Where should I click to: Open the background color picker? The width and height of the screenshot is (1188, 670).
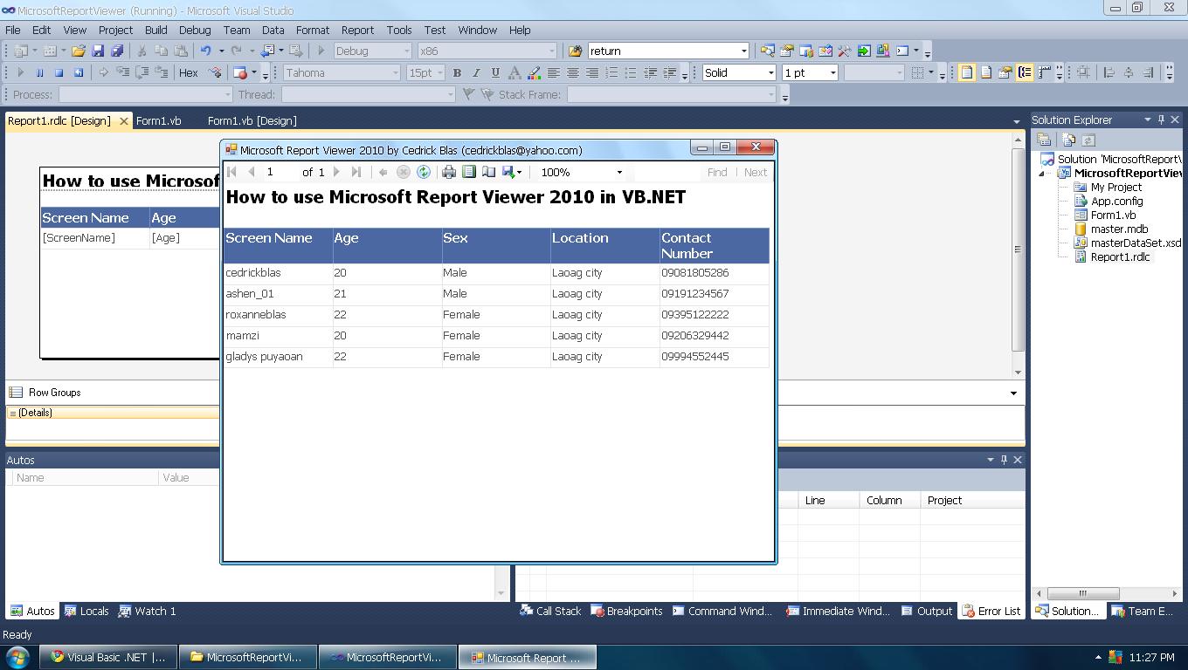[534, 72]
